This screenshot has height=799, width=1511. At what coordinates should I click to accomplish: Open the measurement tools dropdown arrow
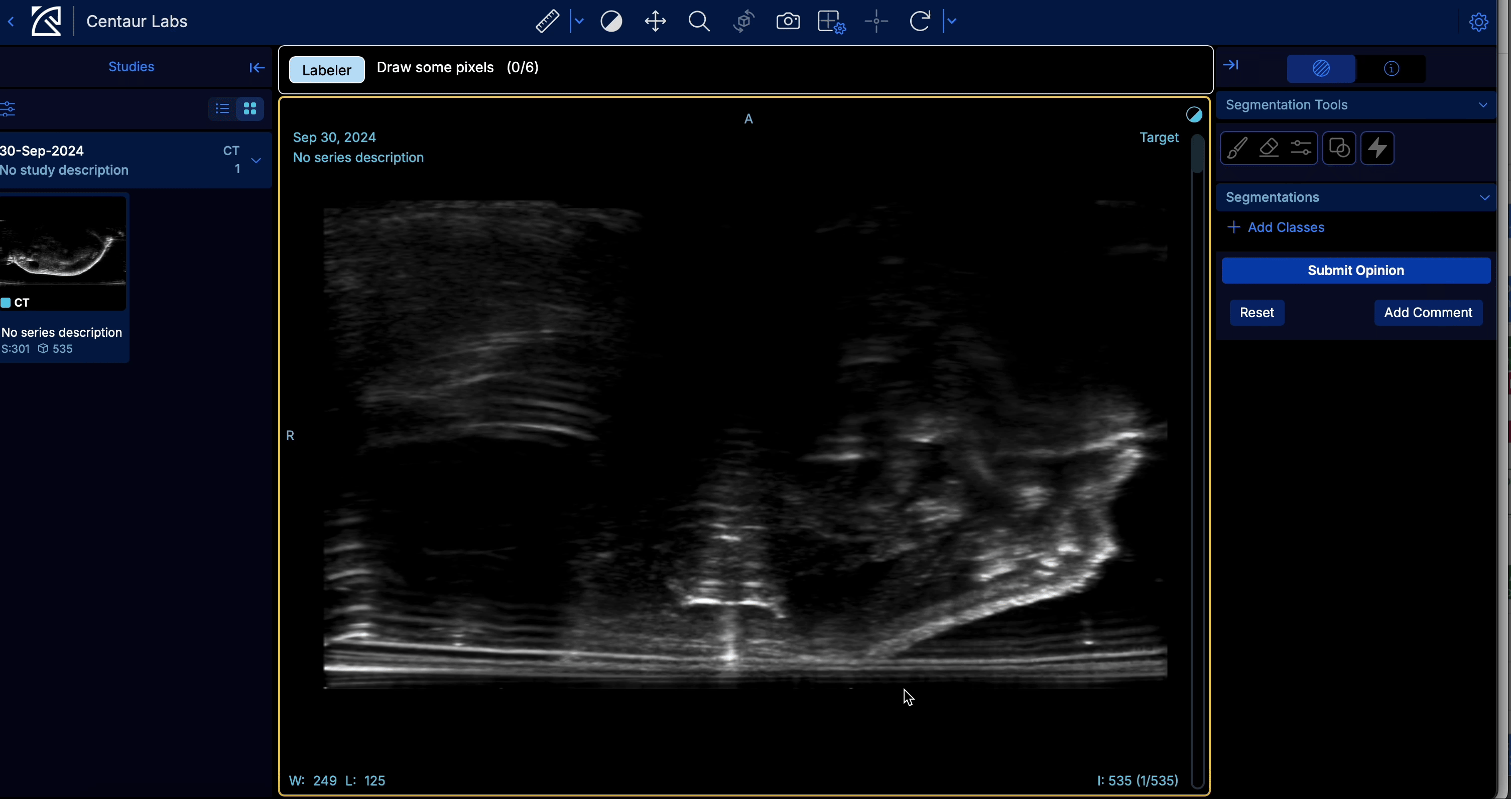click(x=579, y=21)
